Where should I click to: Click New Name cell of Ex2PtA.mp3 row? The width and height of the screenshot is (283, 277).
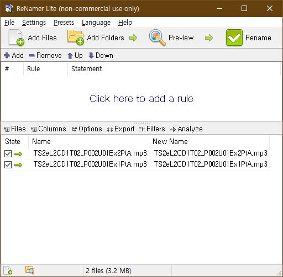coord(211,153)
